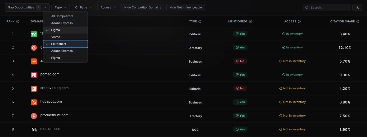The width and height of the screenshot is (367, 137).
Task: Click the Yes badge in medium.com row
Action: tap(240, 129)
